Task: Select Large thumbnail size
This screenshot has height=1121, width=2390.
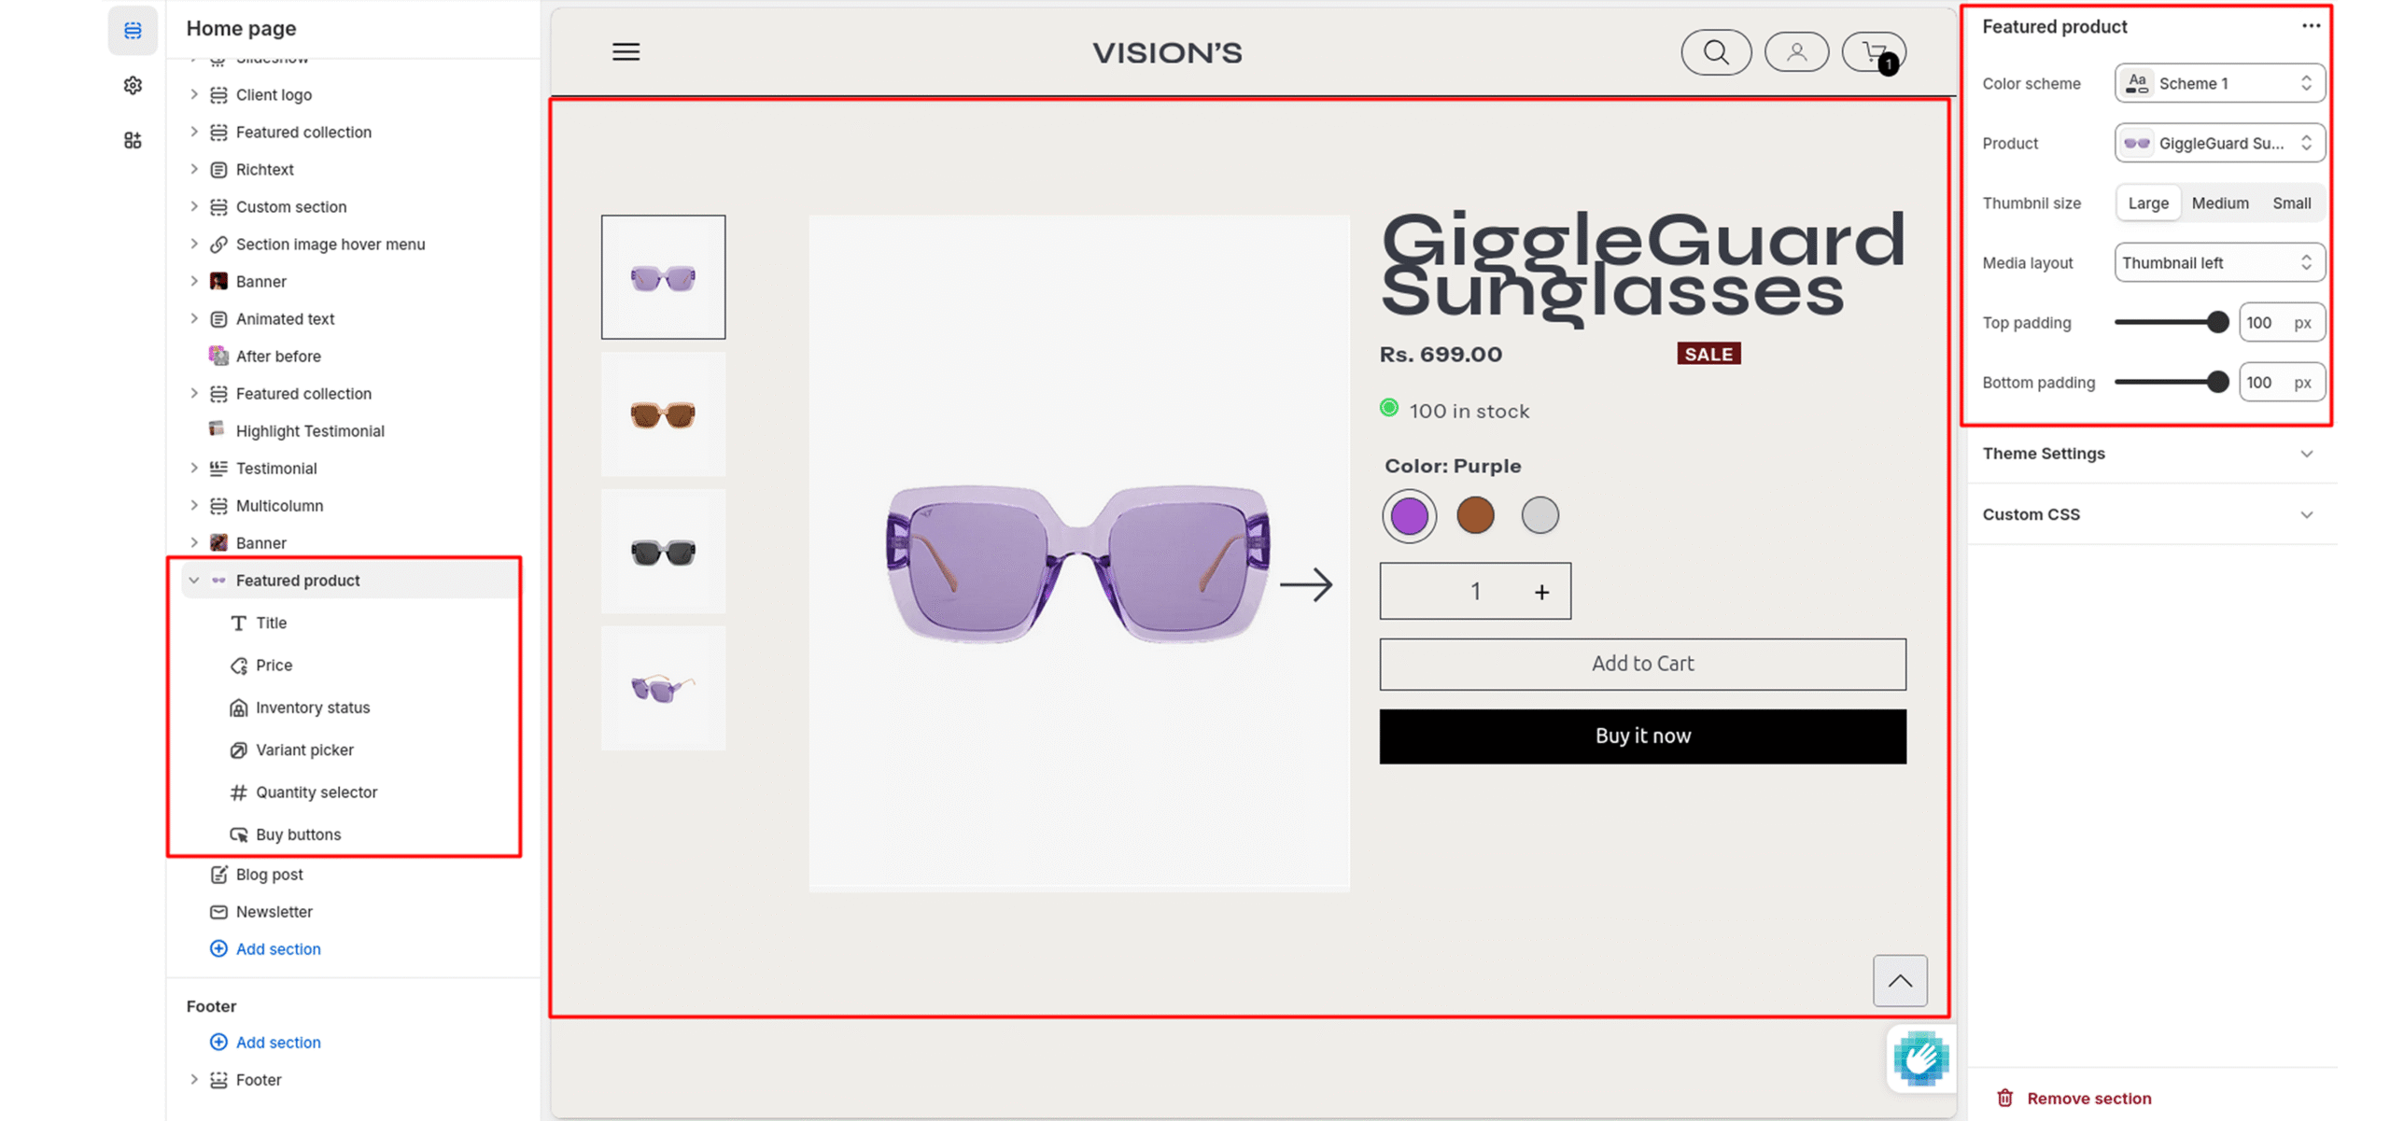Action: tap(2147, 203)
